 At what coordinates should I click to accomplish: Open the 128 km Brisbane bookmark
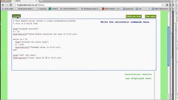(x=69, y=9)
